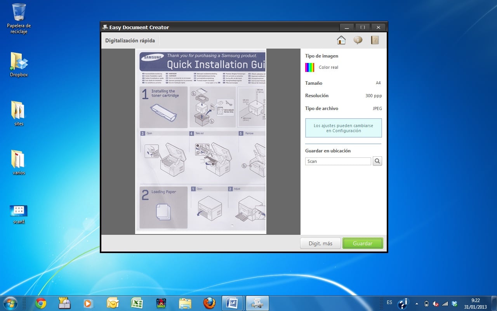
Task: Open Microsoft Word from the taskbar
Action: click(x=232, y=302)
